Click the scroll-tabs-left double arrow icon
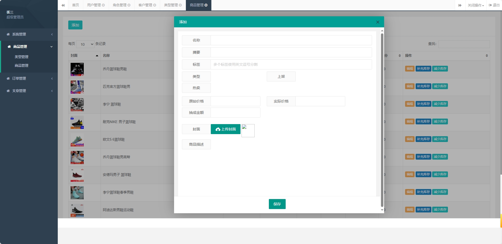The height and width of the screenshot is (244, 502). (x=63, y=5)
